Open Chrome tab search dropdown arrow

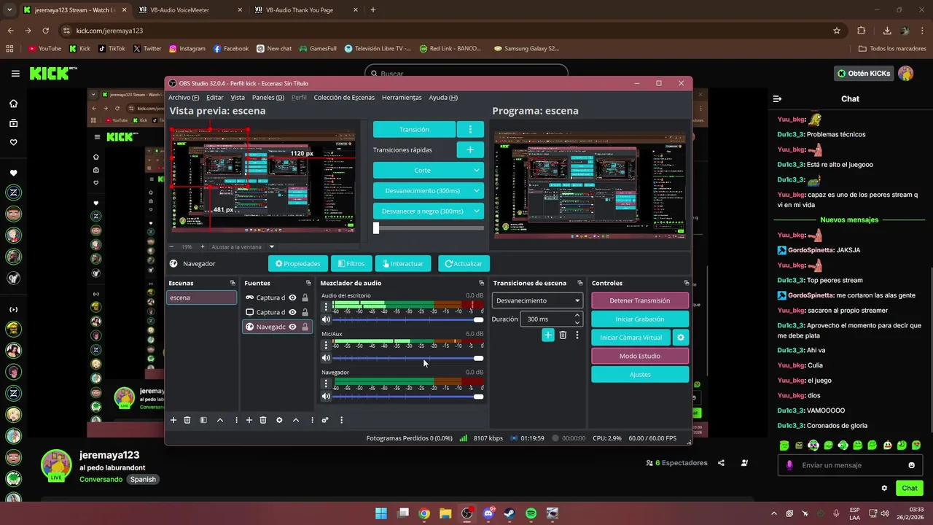click(9, 10)
